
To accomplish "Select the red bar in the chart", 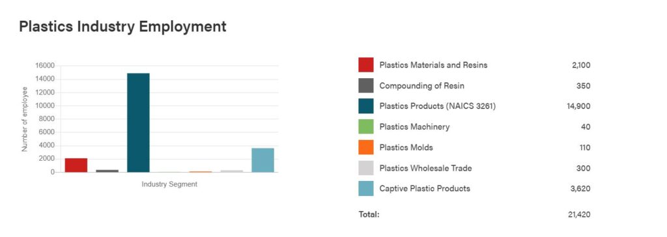I will click(76, 165).
